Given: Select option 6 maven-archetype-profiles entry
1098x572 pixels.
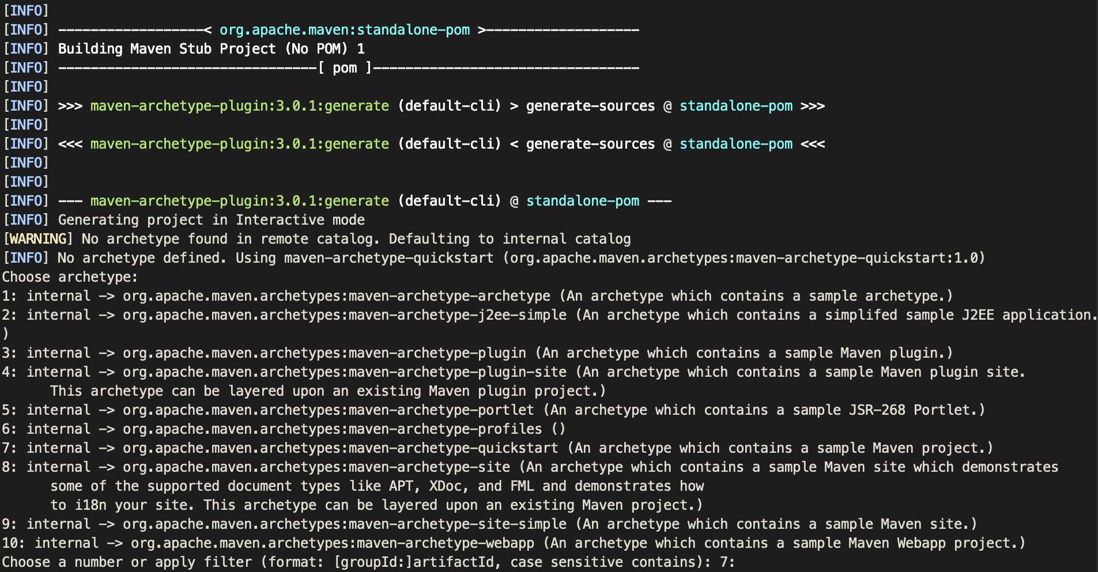Looking at the screenshot, I should coord(332,429).
